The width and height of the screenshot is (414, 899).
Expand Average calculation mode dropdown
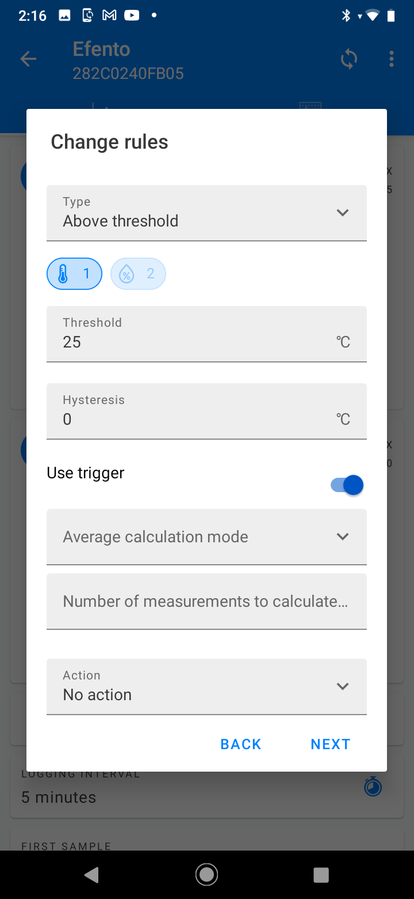point(206,537)
